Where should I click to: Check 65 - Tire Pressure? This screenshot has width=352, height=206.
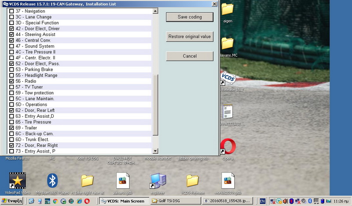pyautogui.click(x=11, y=122)
